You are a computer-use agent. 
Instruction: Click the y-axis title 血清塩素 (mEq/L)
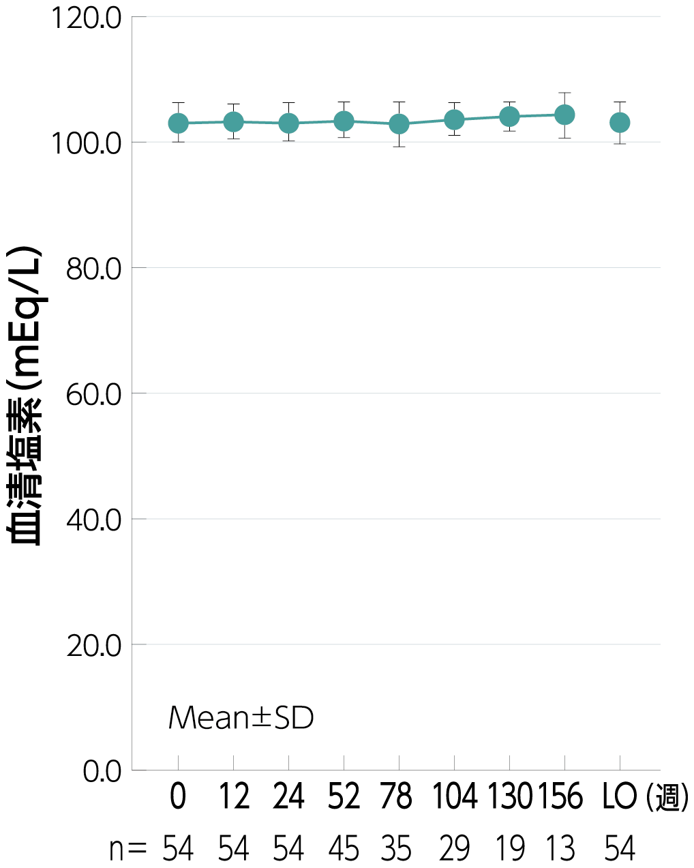coord(25,395)
